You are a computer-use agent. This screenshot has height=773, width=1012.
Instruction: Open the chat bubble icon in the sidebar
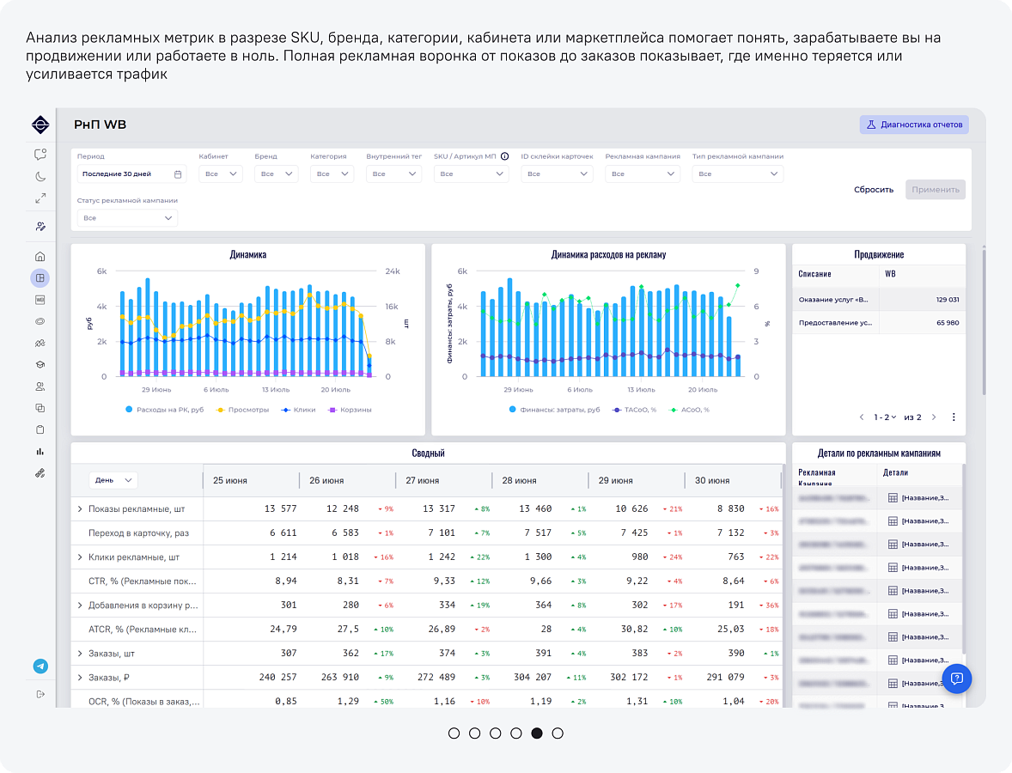click(40, 155)
